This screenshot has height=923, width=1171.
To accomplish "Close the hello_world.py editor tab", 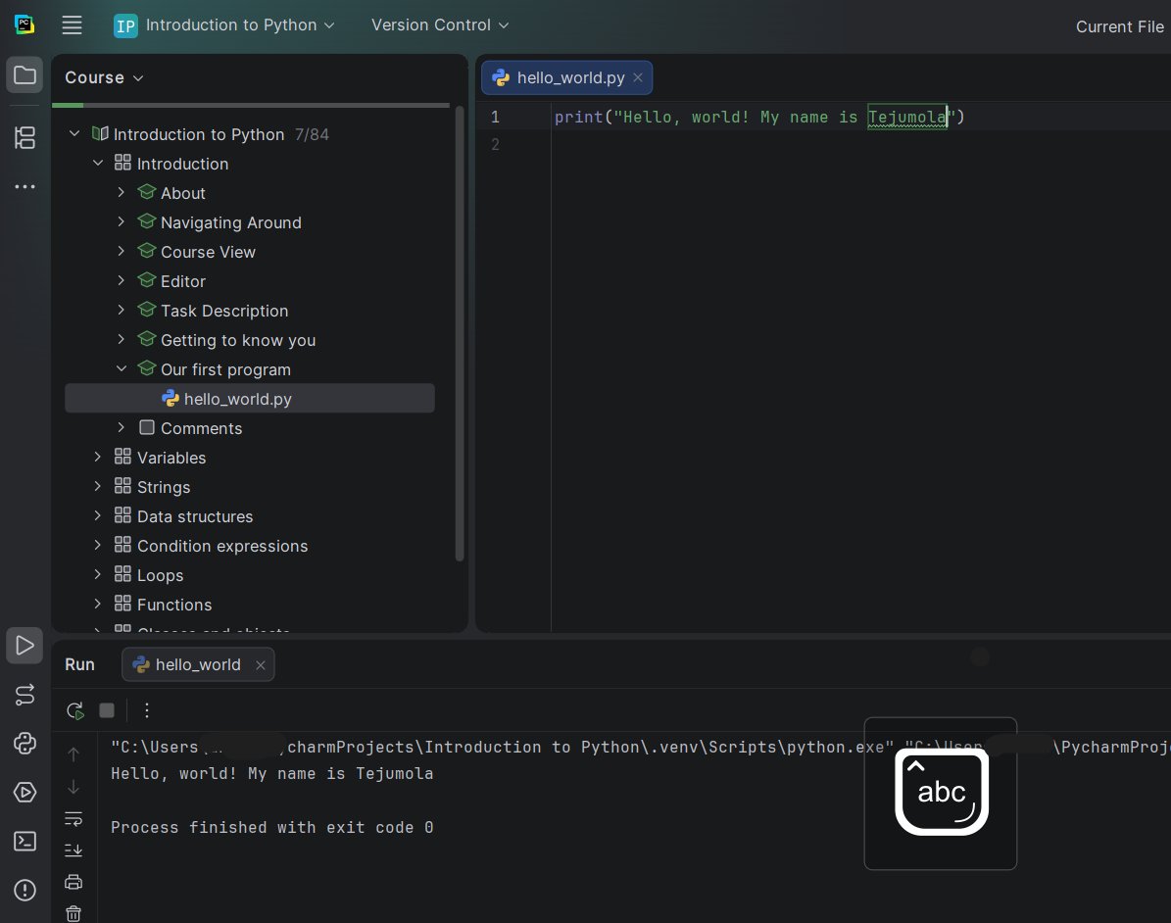I will [638, 77].
